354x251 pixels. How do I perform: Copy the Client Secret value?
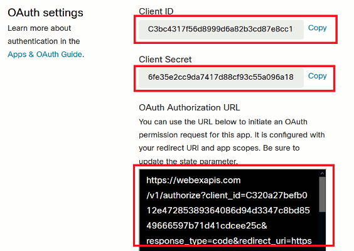click(317, 76)
